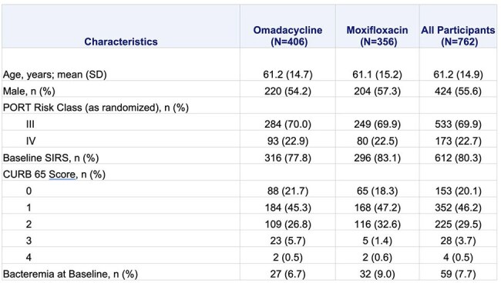Click the cell showing 59 (7.7)
The image size is (501, 283).
tap(458, 274)
